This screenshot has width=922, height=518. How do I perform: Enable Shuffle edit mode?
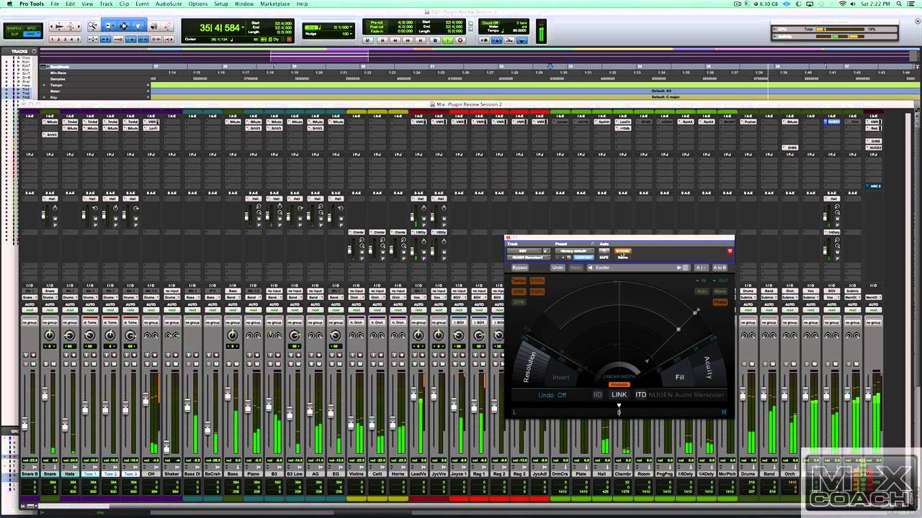(x=14, y=28)
